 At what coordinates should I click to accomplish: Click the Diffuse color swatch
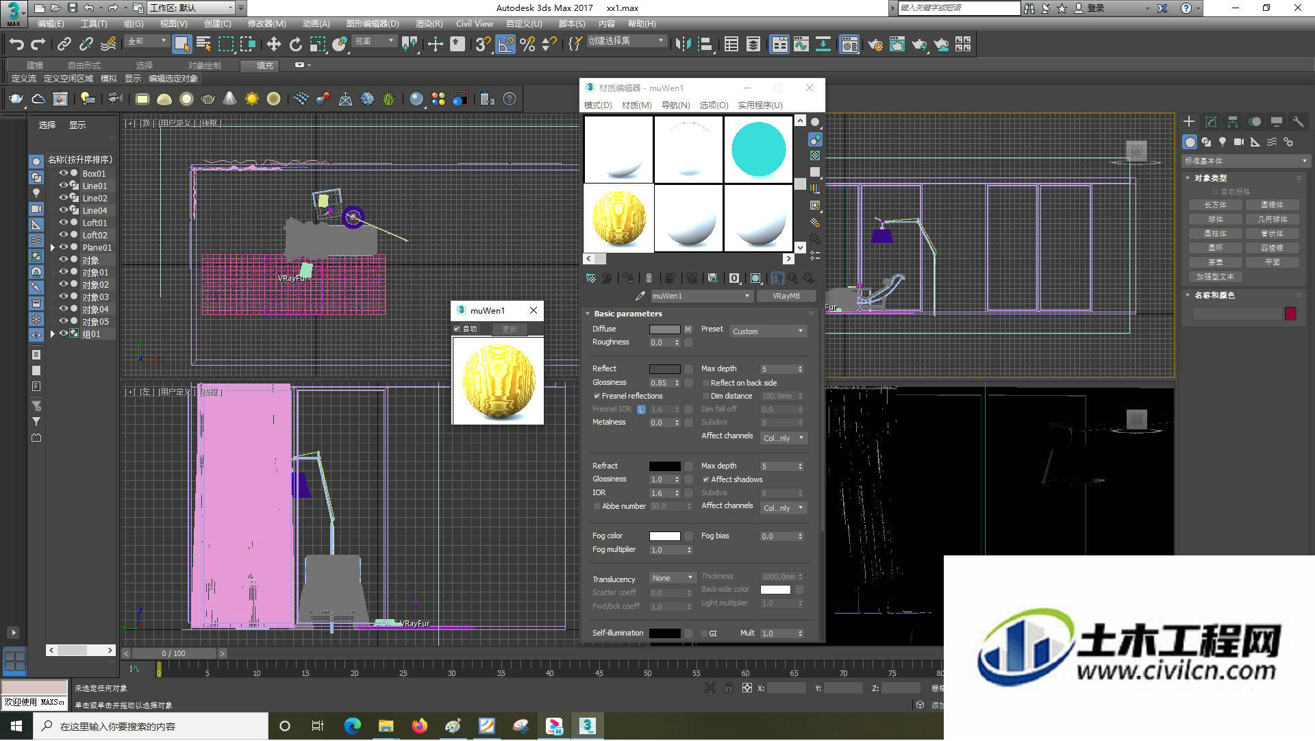click(x=664, y=329)
